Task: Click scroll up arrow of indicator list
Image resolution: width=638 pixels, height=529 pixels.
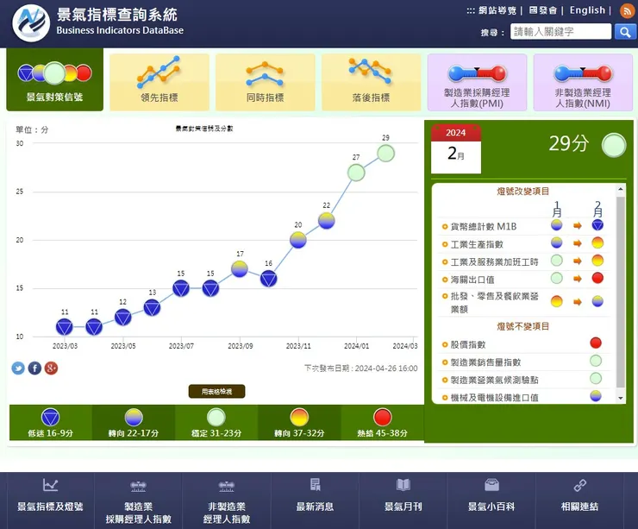Action: tap(621, 189)
